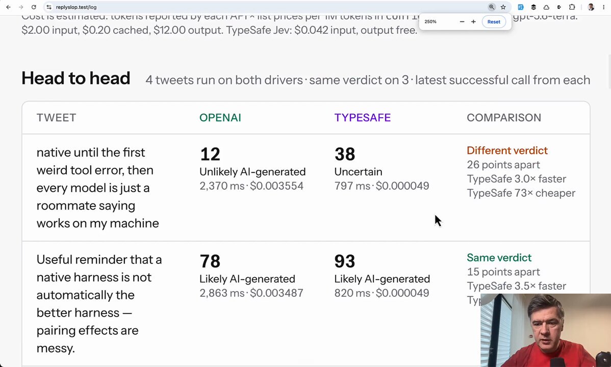
Task: Click the Different verdict label
Action: 507,150
